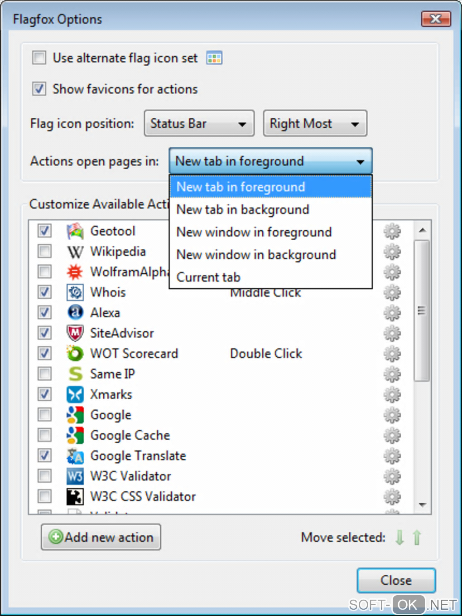Uncheck Show favicons for actions
The height and width of the screenshot is (616, 462).
[x=39, y=89]
